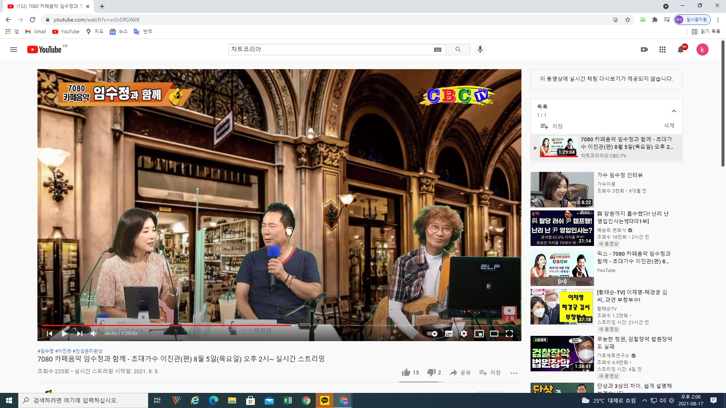The height and width of the screenshot is (408, 726).
Task: Open the YouTube bookmark in bookmarks bar
Action: (x=66, y=32)
